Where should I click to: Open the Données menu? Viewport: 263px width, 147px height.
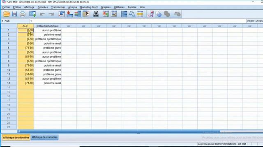coord(43,7)
